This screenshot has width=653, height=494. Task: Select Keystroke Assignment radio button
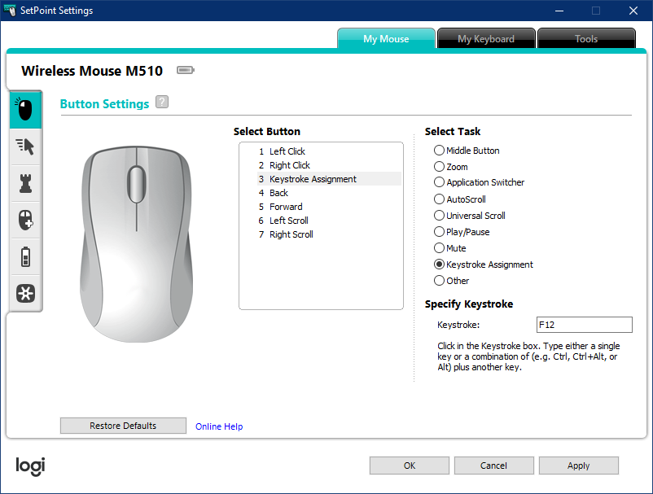click(x=439, y=264)
